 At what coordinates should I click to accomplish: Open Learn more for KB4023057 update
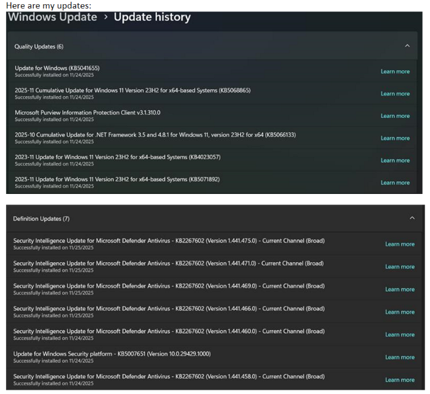pyautogui.click(x=395, y=160)
